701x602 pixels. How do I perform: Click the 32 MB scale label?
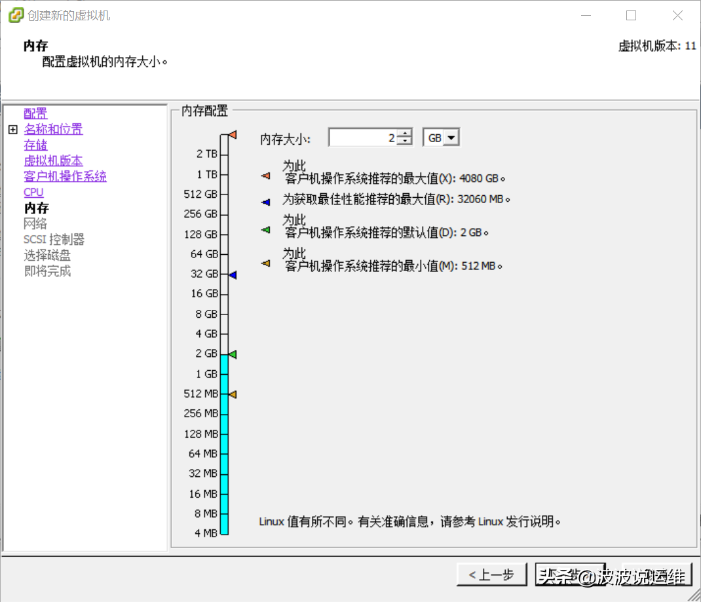tap(203, 474)
